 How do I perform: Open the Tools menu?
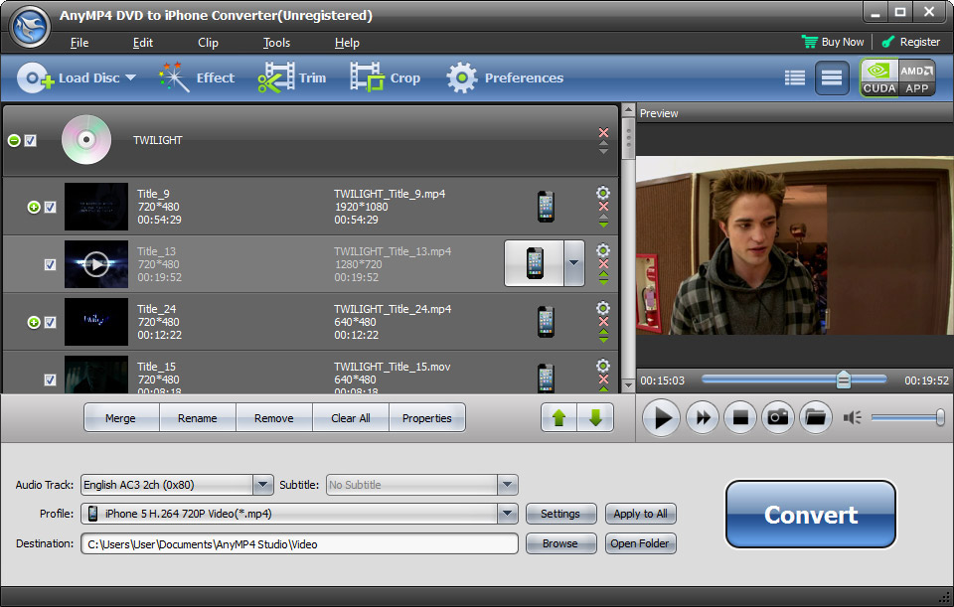click(276, 43)
